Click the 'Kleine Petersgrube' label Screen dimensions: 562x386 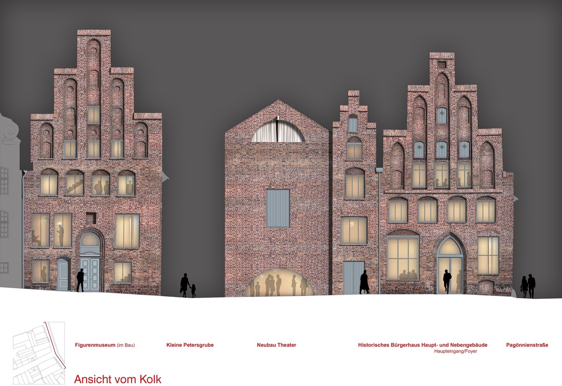(190, 345)
